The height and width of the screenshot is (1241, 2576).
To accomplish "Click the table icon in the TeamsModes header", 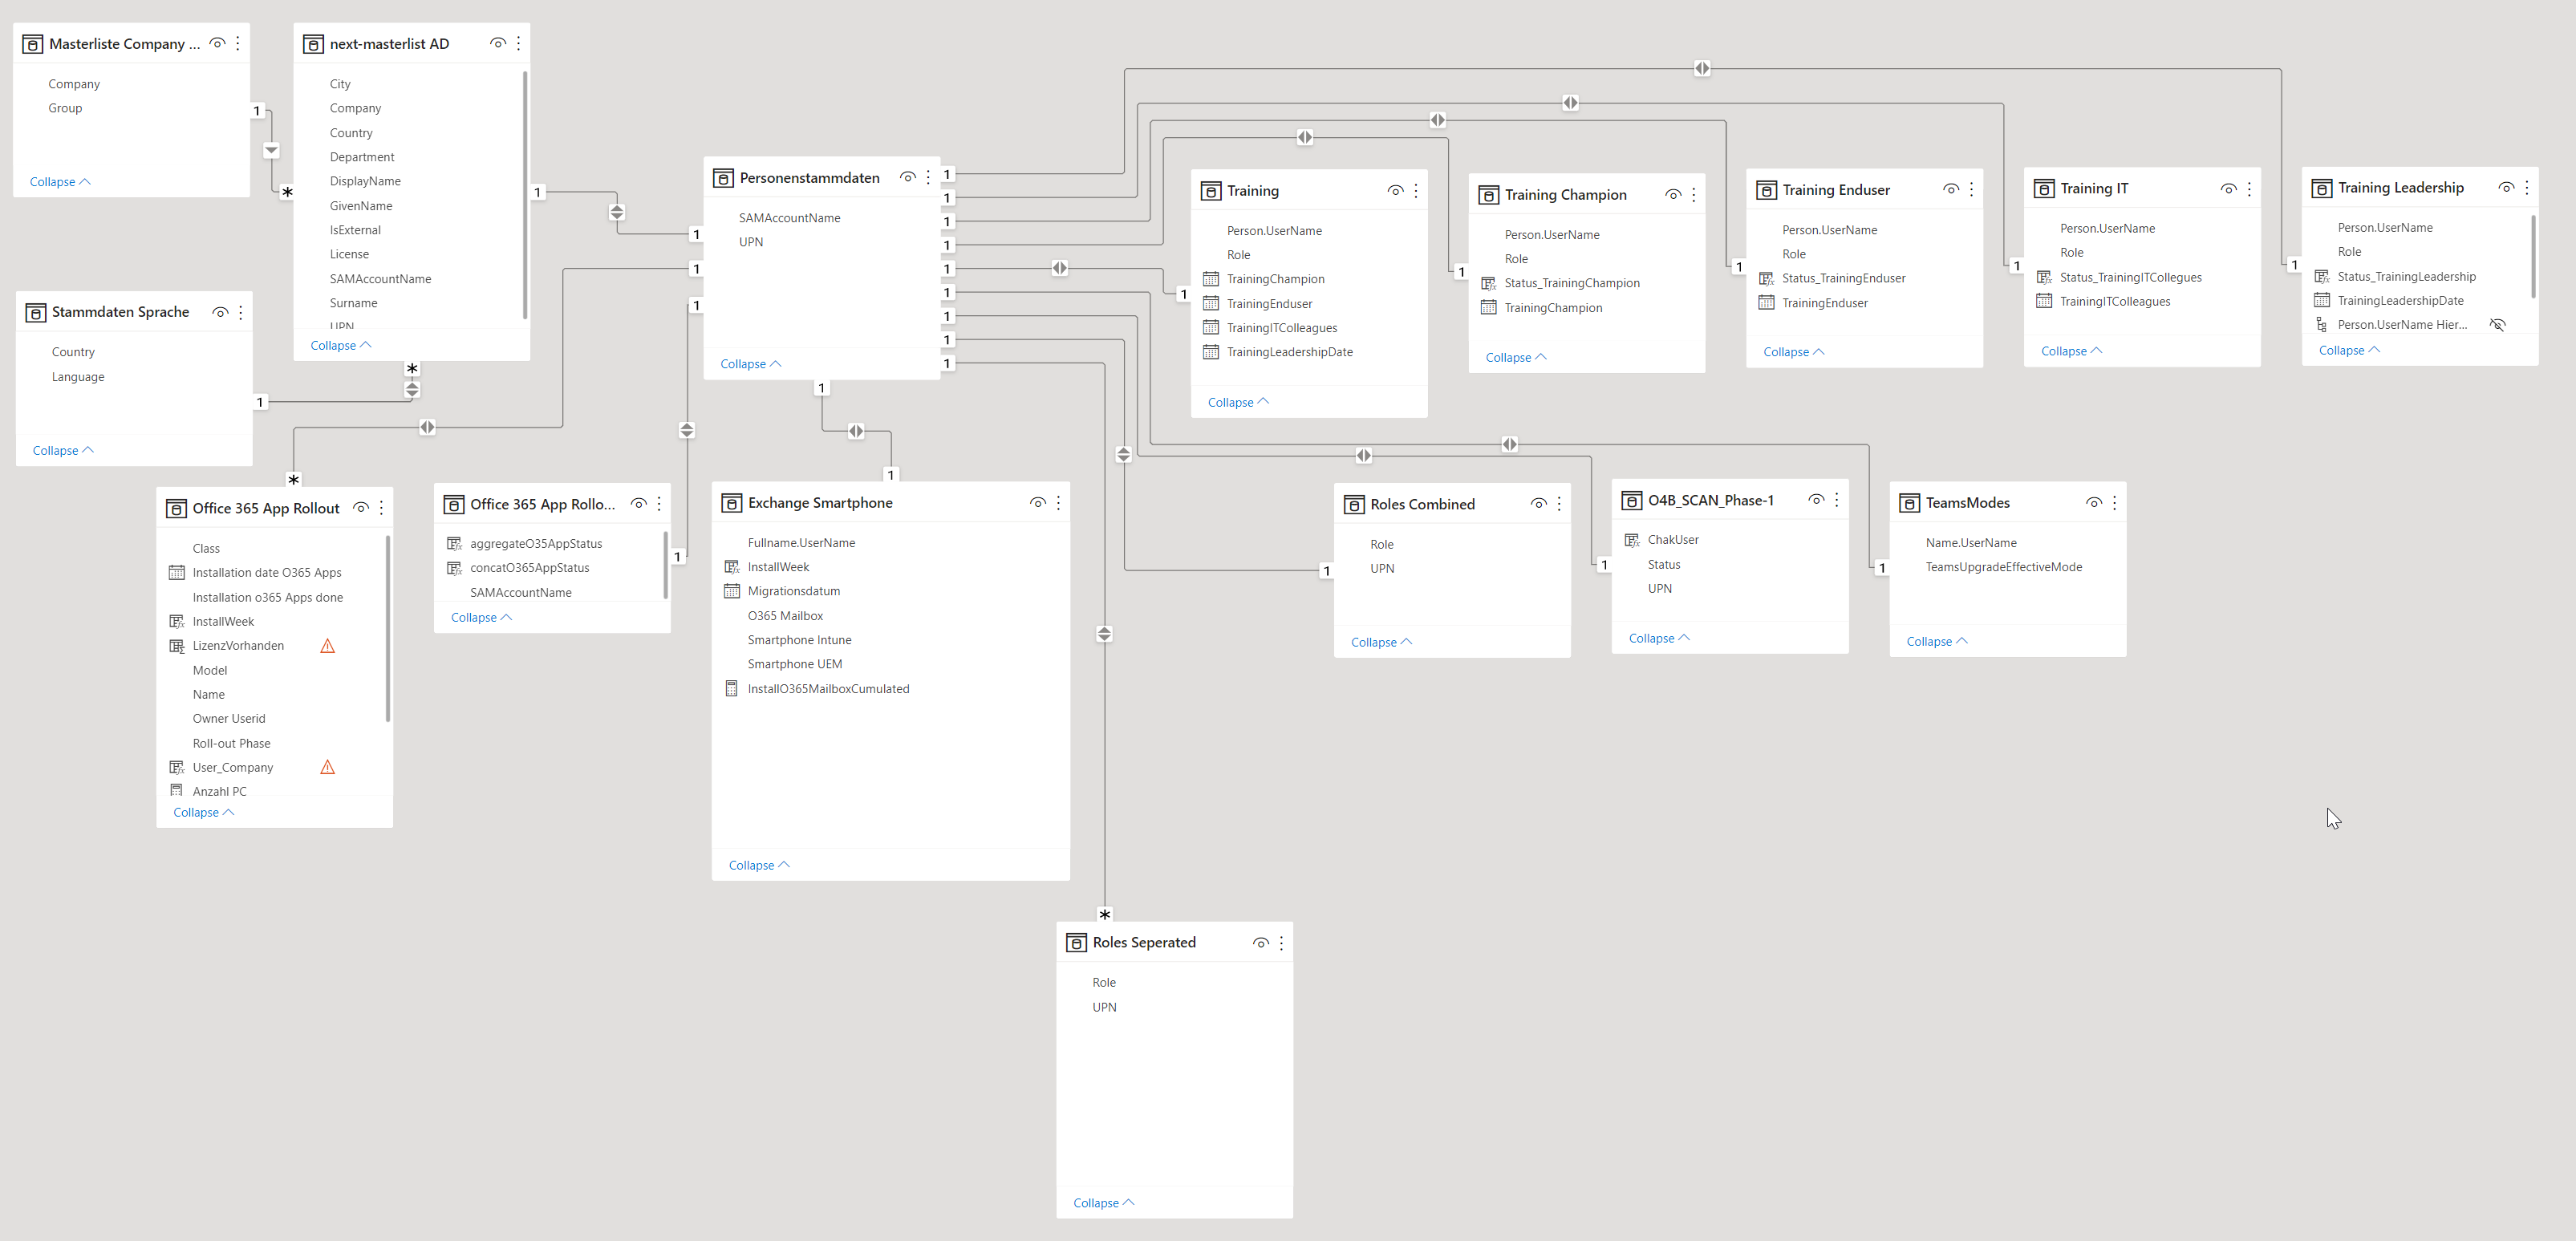I will pos(1910,502).
